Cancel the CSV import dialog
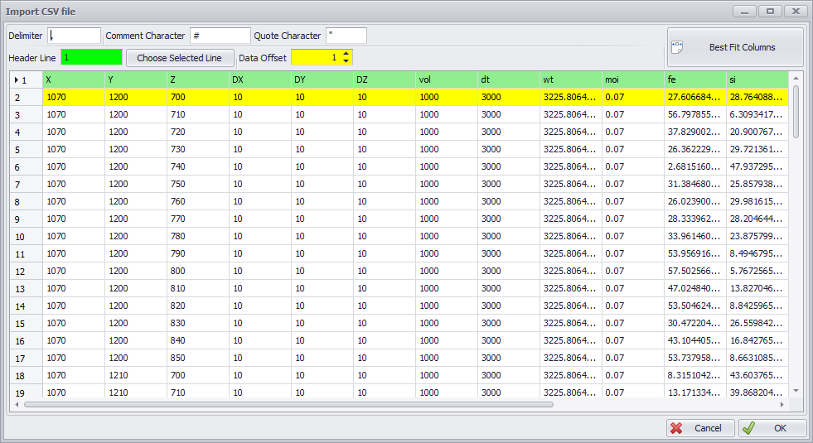Viewport: 813px width, 443px height. [x=700, y=428]
